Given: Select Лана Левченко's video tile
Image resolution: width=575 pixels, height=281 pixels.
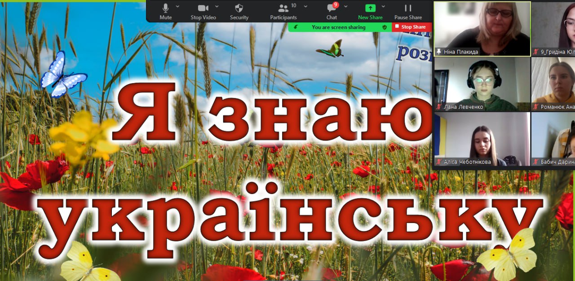Looking at the screenshot, I should pyautogui.click(x=482, y=83).
